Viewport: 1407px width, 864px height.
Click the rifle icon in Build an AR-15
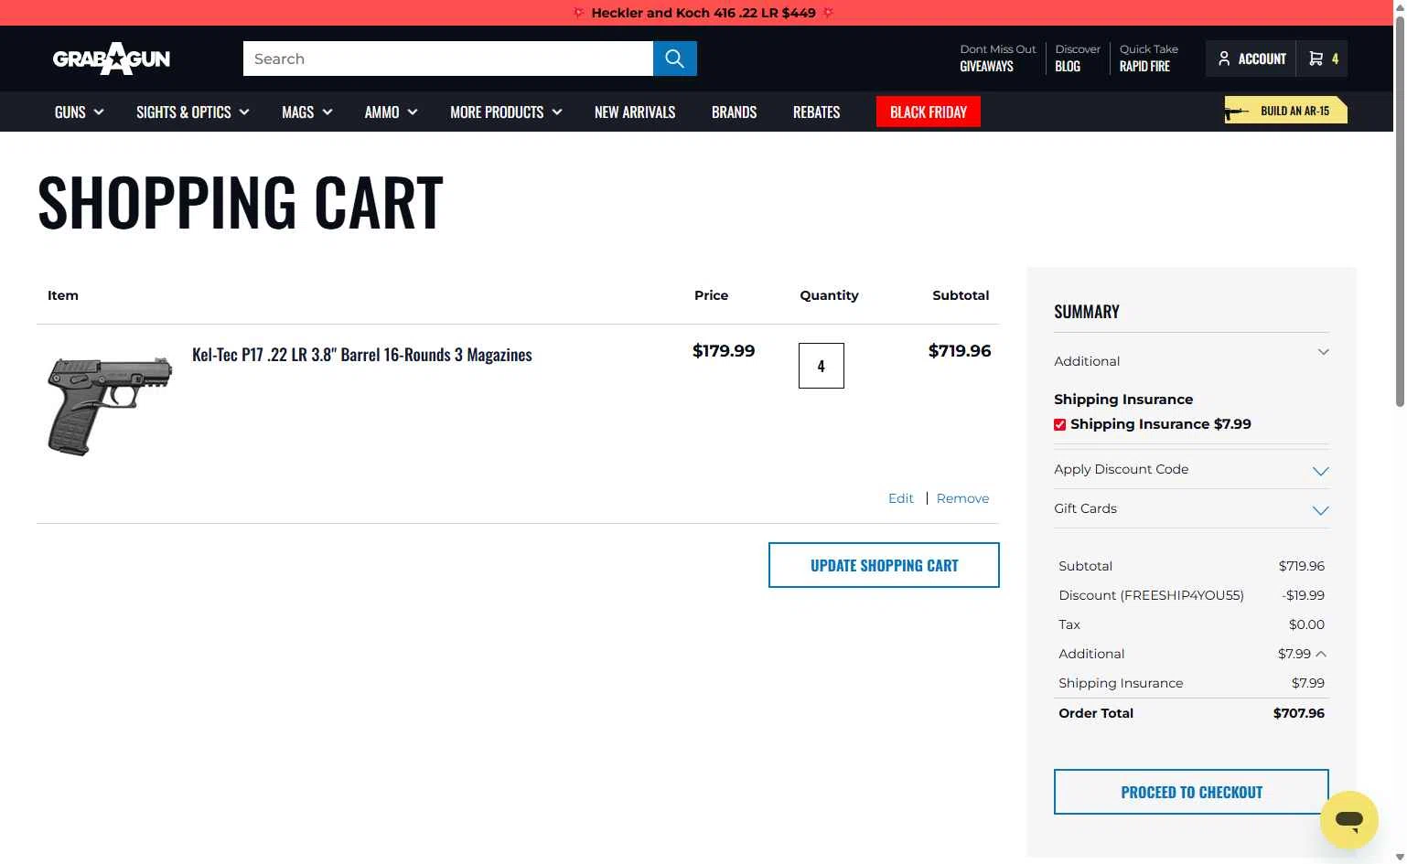click(1237, 112)
